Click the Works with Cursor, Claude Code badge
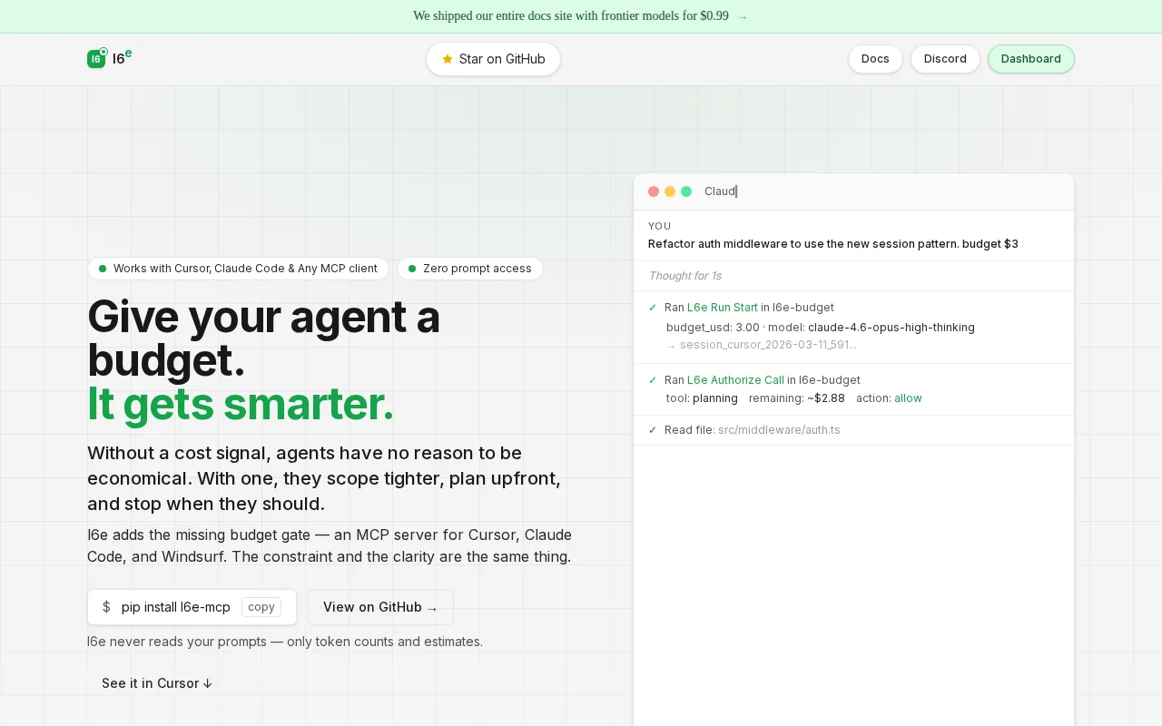Viewport: 1162px width, 726px height. (x=238, y=269)
